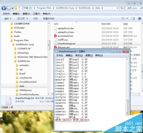Click the data folder icon in tree

point(17,86)
